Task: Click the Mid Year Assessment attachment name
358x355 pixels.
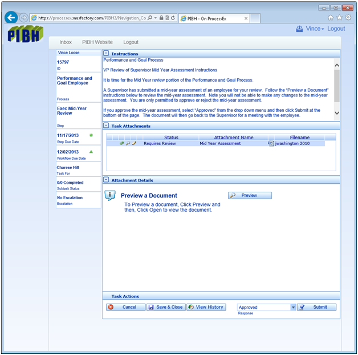Action: (x=220, y=143)
